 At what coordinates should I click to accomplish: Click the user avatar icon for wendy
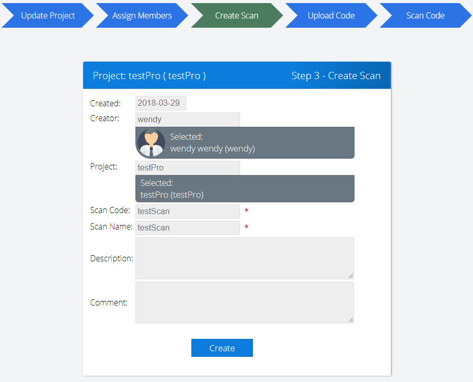[151, 143]
